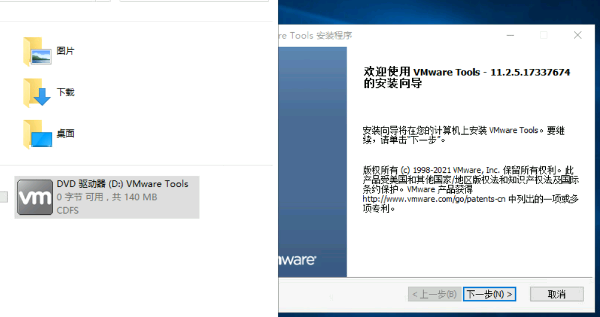Open the 下载 (Downloads) folder icon
Image resolution: width=600 pixels, height=317 pixels.
coord(37,93)
